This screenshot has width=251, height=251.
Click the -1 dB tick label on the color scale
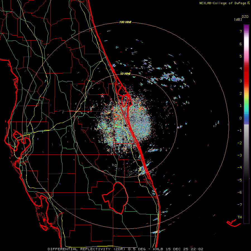[240, 131]
